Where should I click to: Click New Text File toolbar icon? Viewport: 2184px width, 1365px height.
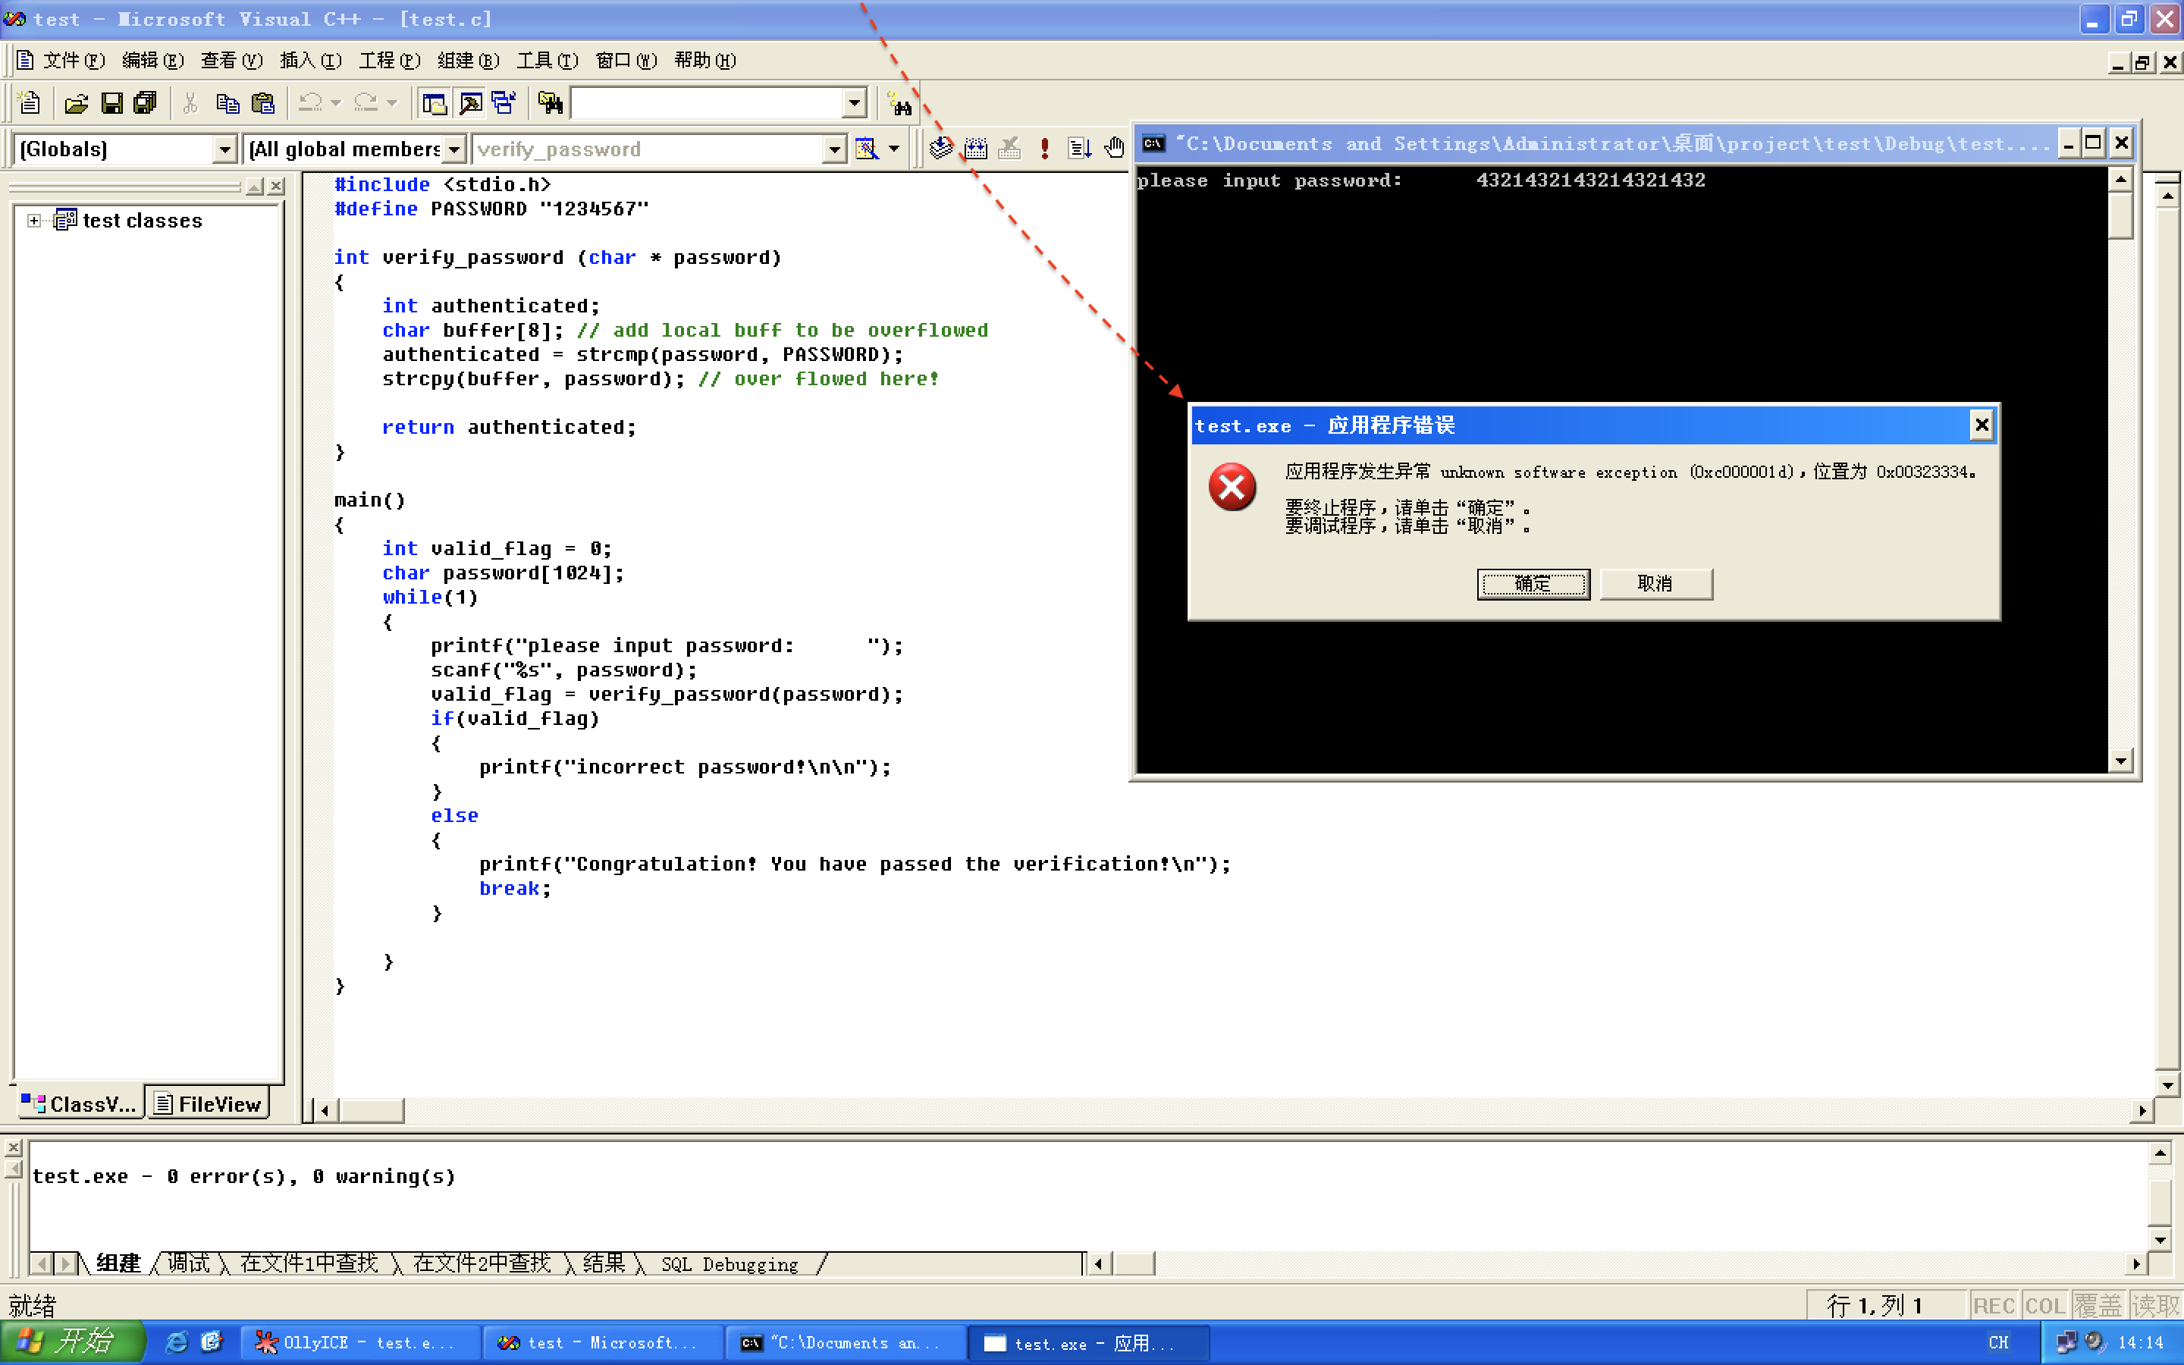(x=30, y=103)
